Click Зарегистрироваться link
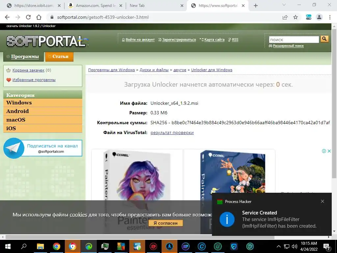337x253 pixels. coord(179,40)
